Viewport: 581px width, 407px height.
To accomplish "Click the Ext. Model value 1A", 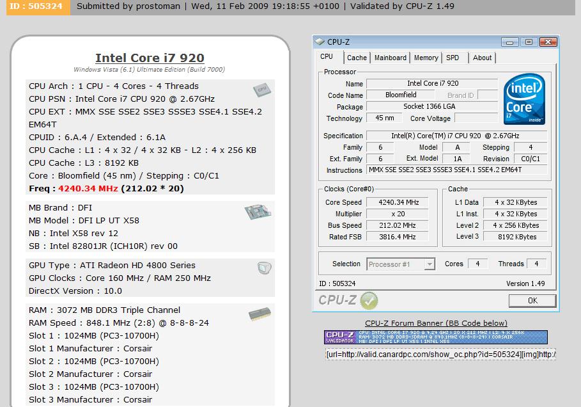I will tap(457, 159).
